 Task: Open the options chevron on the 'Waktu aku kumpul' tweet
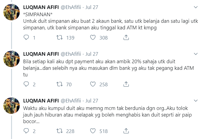coord(196,101)
